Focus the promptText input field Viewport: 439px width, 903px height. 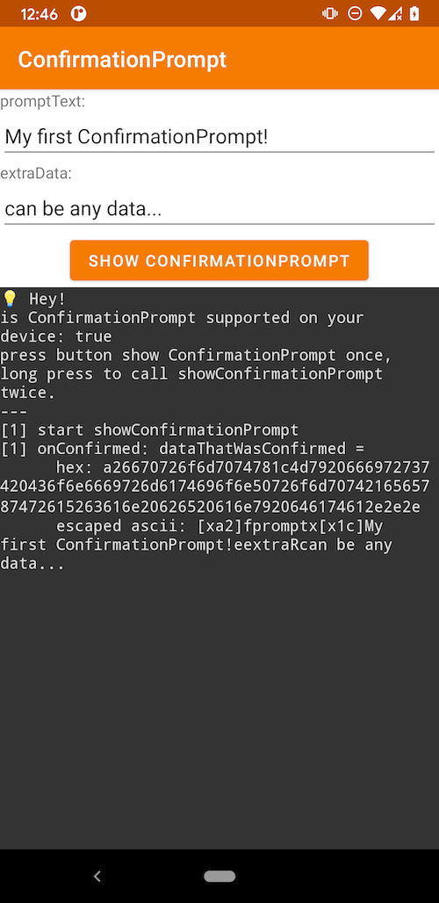point(219,136)
